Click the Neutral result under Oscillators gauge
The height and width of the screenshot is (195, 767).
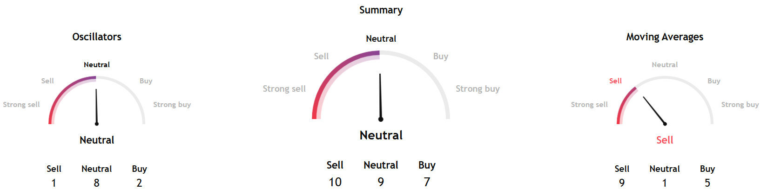[97, 140]
